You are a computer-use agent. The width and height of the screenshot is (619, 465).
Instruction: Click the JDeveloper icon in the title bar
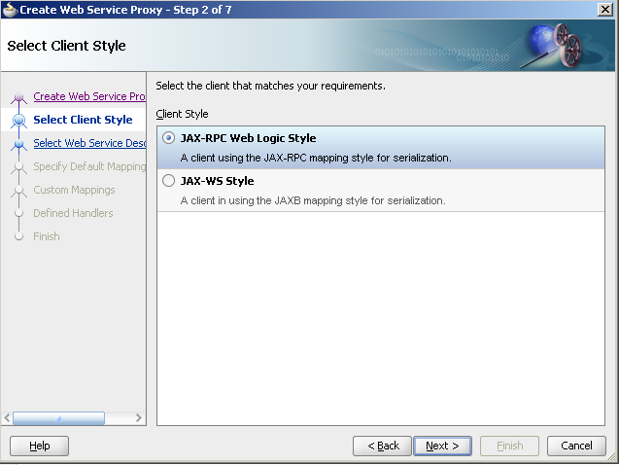[10, 10]
